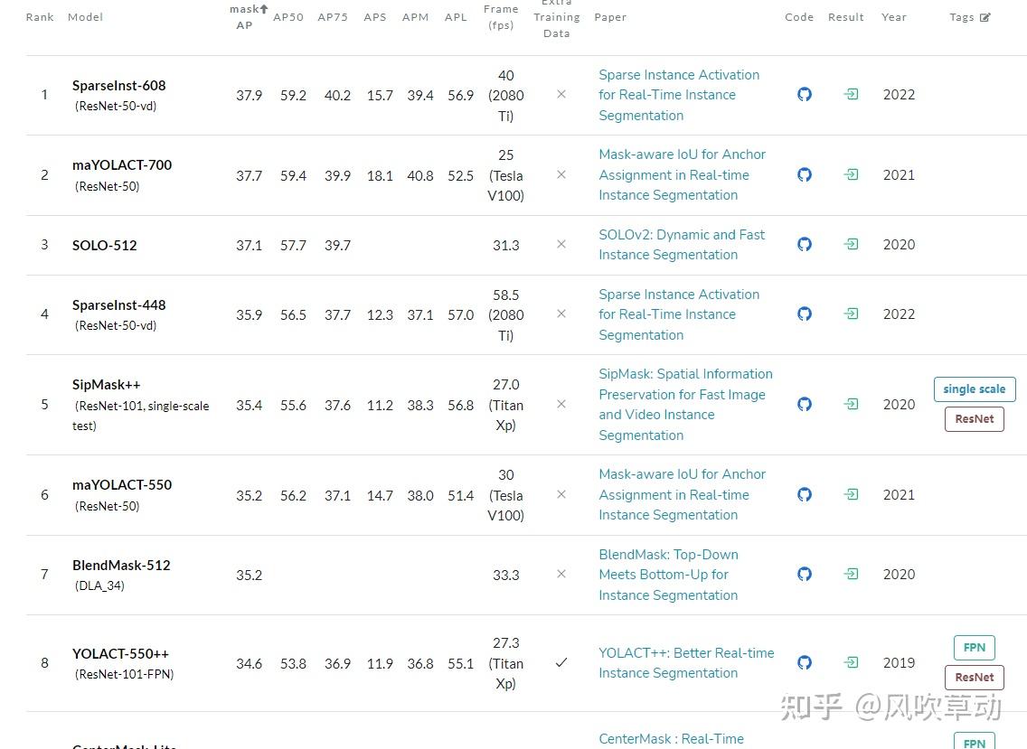Open GitHub code for BlendMask-512

pos(805,574)
